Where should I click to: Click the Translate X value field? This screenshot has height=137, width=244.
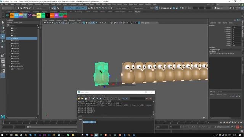coord(237,27)
